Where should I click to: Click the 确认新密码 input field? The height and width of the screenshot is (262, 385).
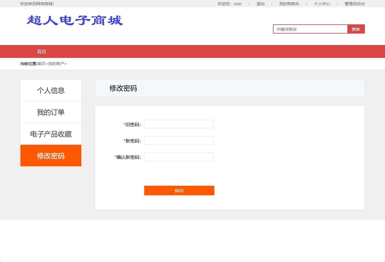[x=179, y=157]
